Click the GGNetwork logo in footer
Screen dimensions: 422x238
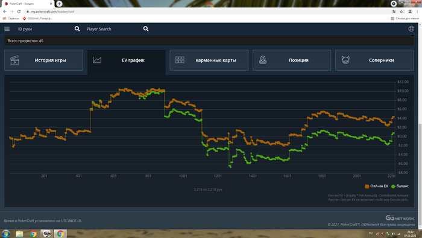pyautogui.click(x=400, y=218)
